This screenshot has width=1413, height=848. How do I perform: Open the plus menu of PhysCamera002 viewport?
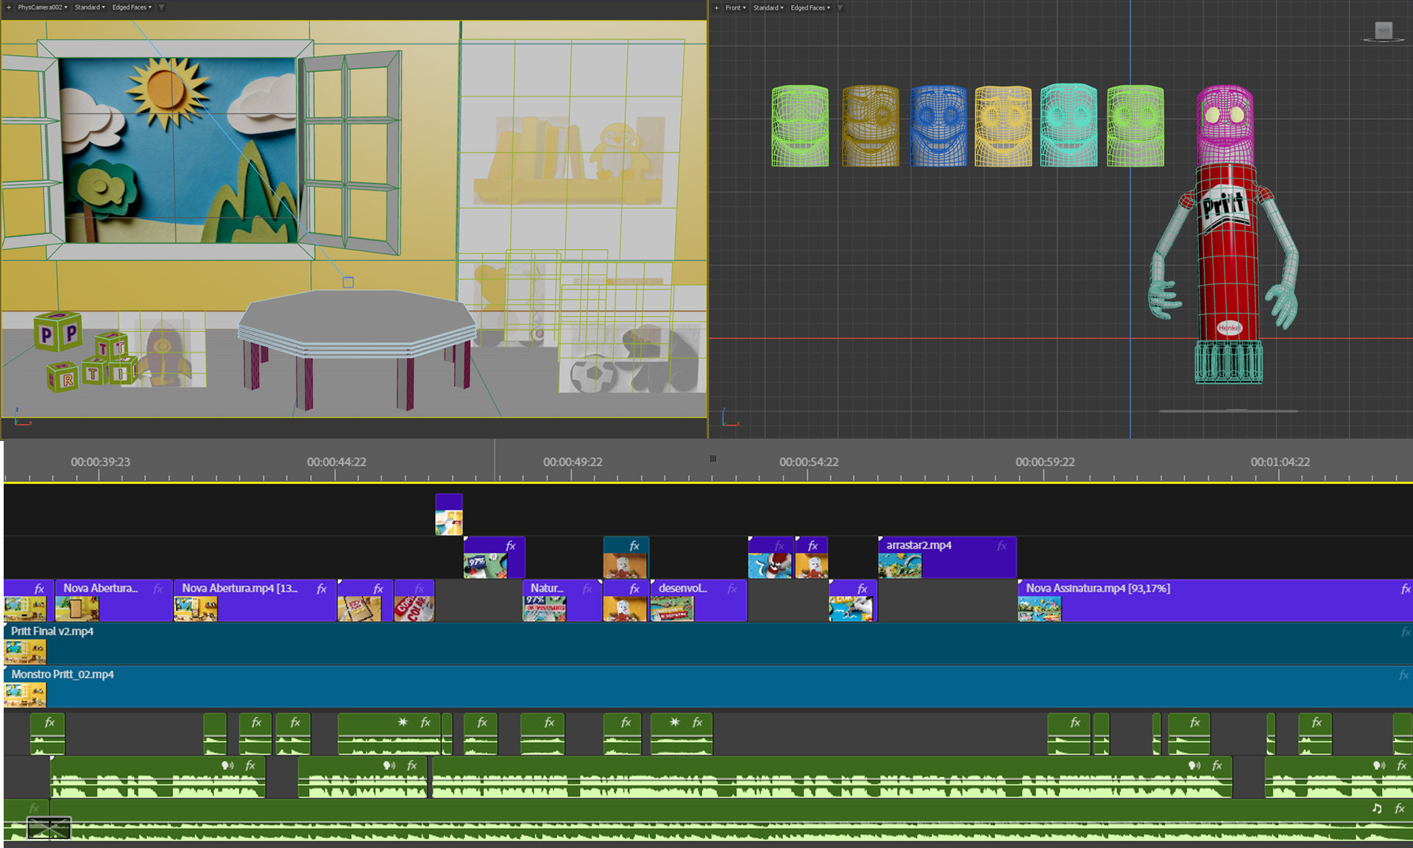(x=9, y=7)
